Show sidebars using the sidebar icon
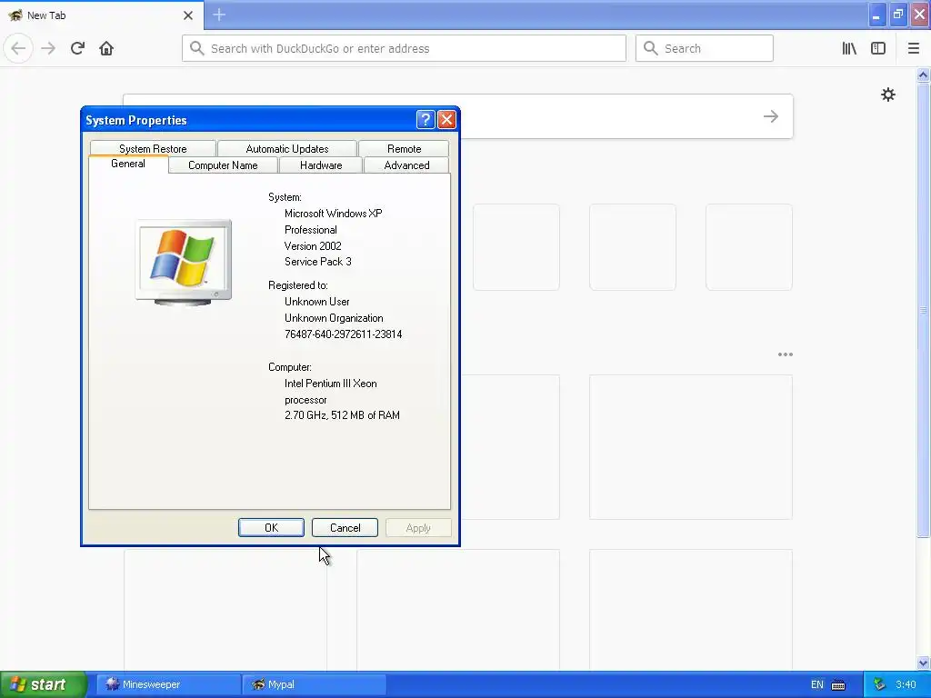 [878, 48]
